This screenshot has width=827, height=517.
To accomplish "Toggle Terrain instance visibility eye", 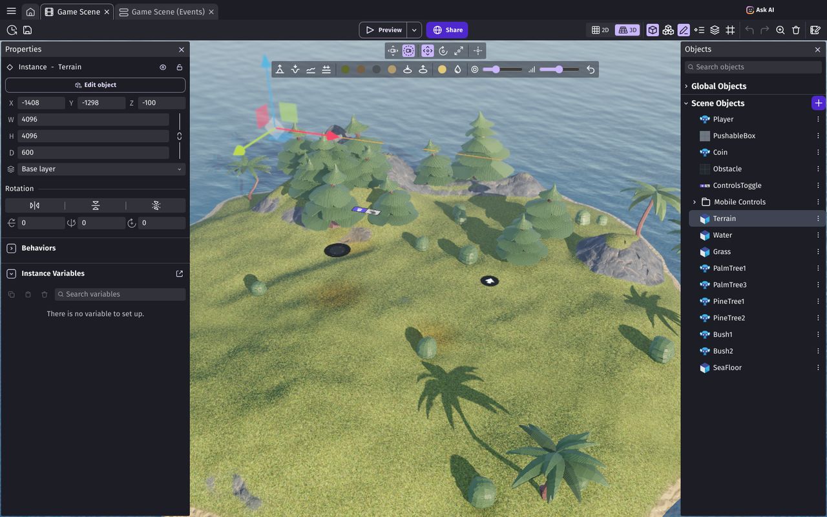I will [x=163, y=67].
